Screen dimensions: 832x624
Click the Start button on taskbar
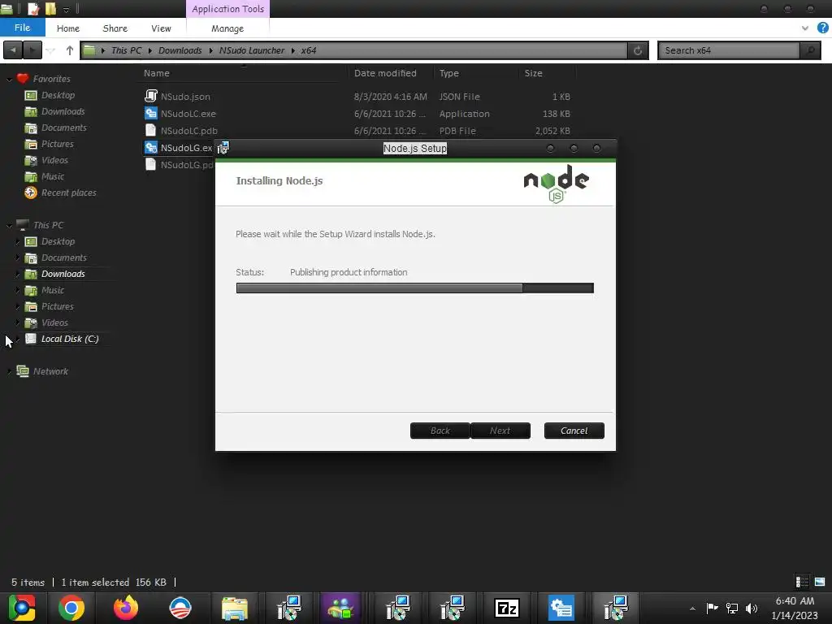tap(22, 608)
